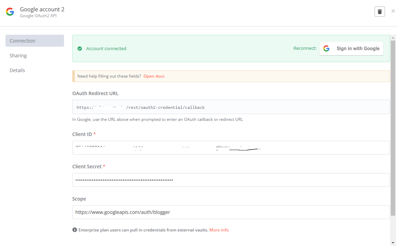Click the Google OAuth2 API subtitle
This screenshot has width=398, height=250.
(x=38, y=16)
